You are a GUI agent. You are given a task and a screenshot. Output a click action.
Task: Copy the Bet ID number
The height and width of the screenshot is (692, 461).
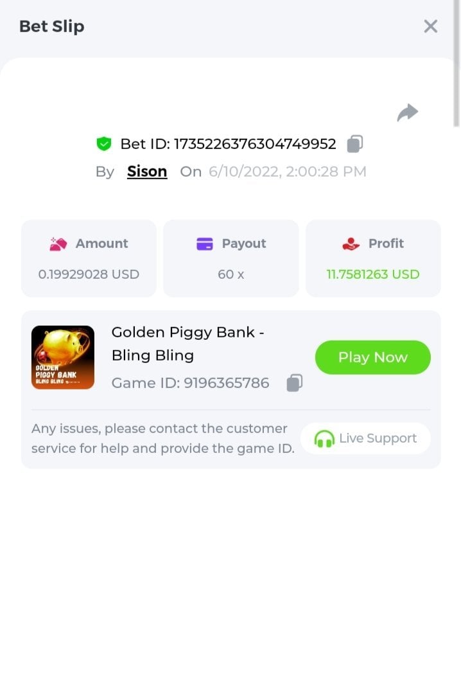355,144
